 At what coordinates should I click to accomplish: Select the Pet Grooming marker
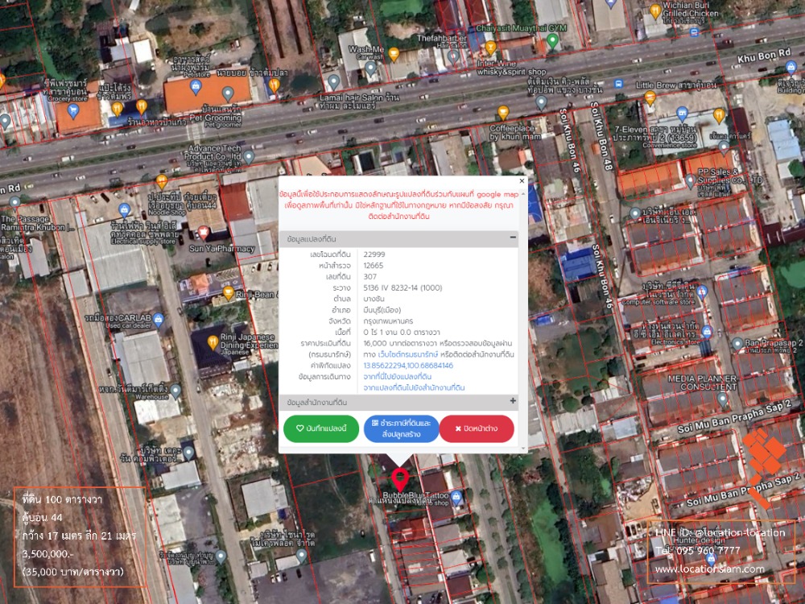tap(228, 93)
